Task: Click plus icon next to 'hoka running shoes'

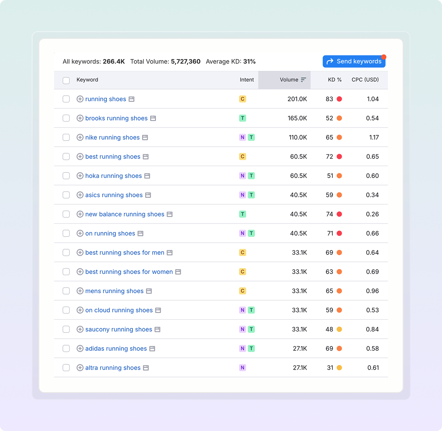Action: [80, 176]
